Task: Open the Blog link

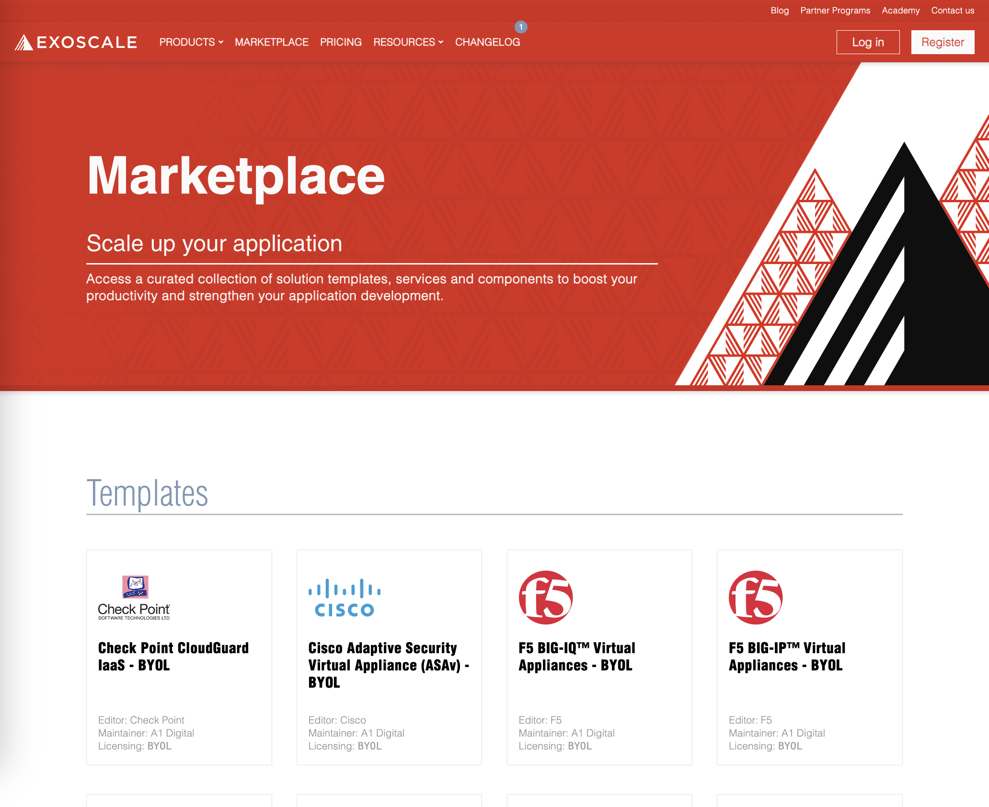Action: [x=780, y=11]
